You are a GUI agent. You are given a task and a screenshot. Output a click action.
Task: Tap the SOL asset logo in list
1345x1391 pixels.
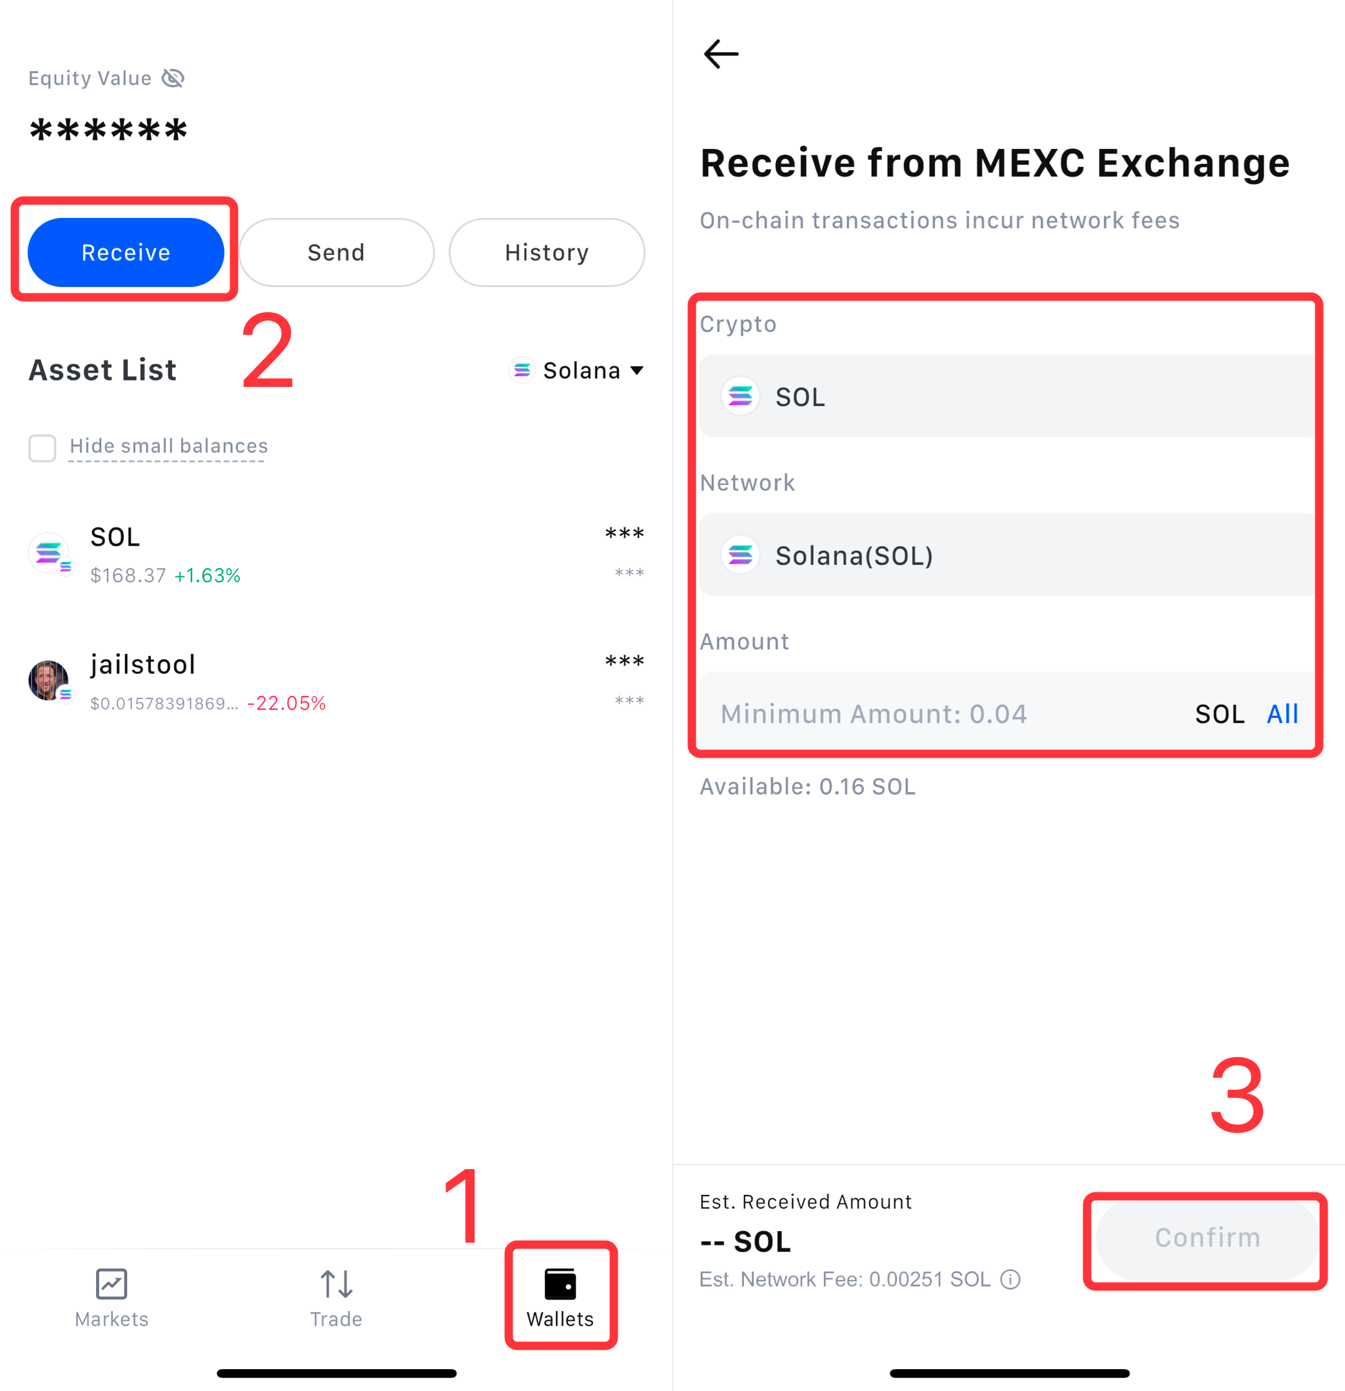tap(50, 553)
